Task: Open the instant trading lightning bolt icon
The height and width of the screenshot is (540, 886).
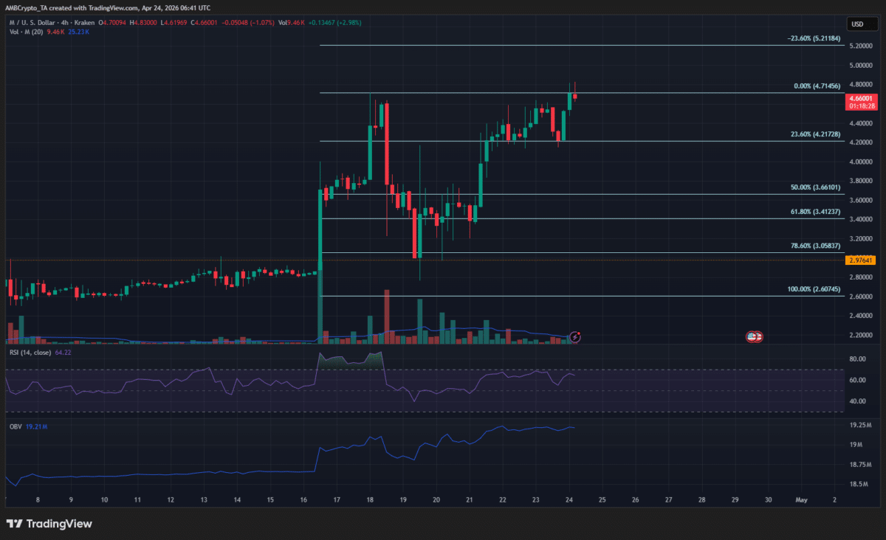Action: (x=575, y=336)
